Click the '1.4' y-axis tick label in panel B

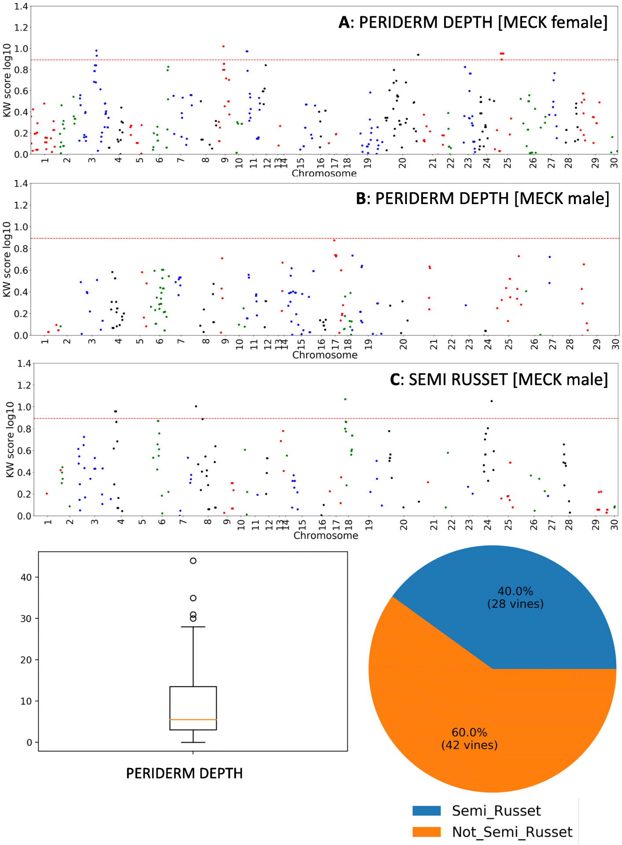pyautogui.click(x=21, y=183)
